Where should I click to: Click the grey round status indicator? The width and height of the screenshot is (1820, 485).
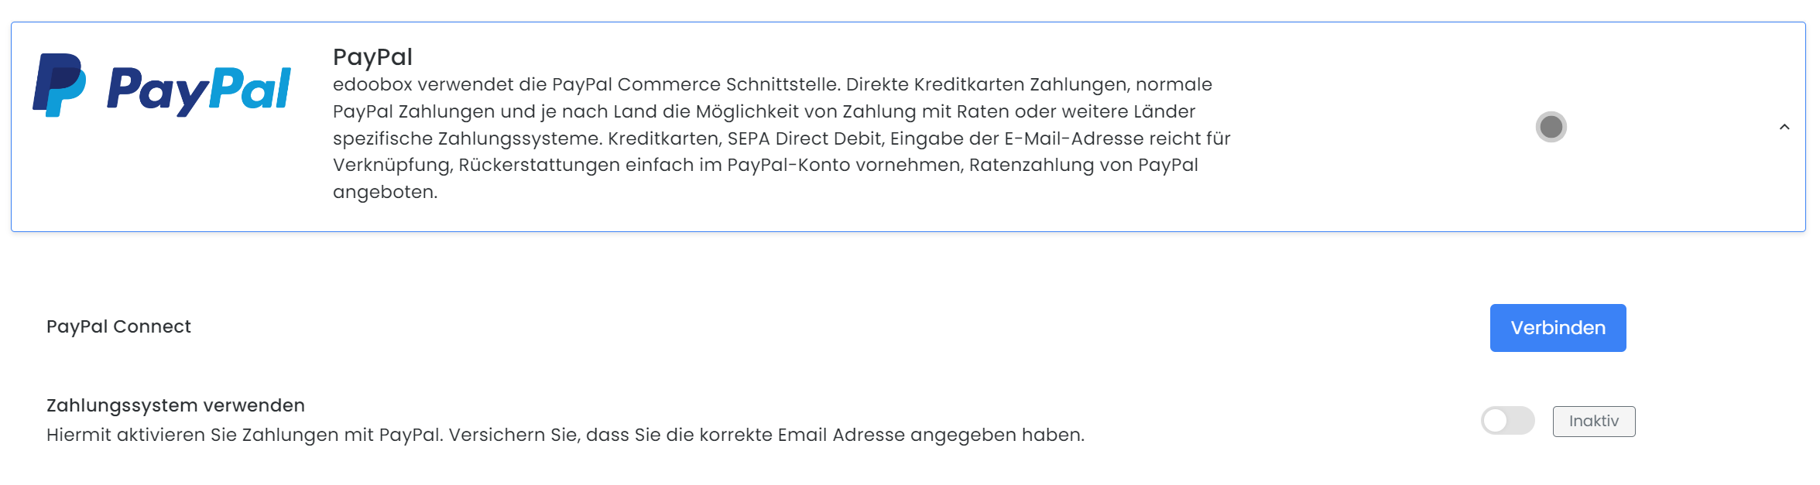1551,127
